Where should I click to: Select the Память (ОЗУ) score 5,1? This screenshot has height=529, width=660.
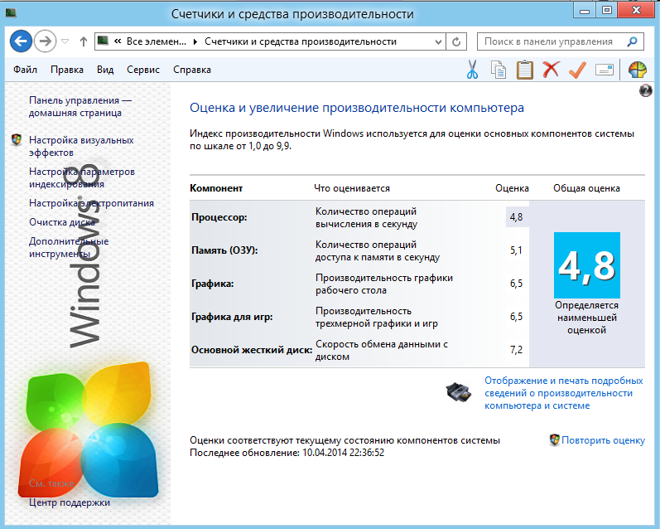pos(517,250)
